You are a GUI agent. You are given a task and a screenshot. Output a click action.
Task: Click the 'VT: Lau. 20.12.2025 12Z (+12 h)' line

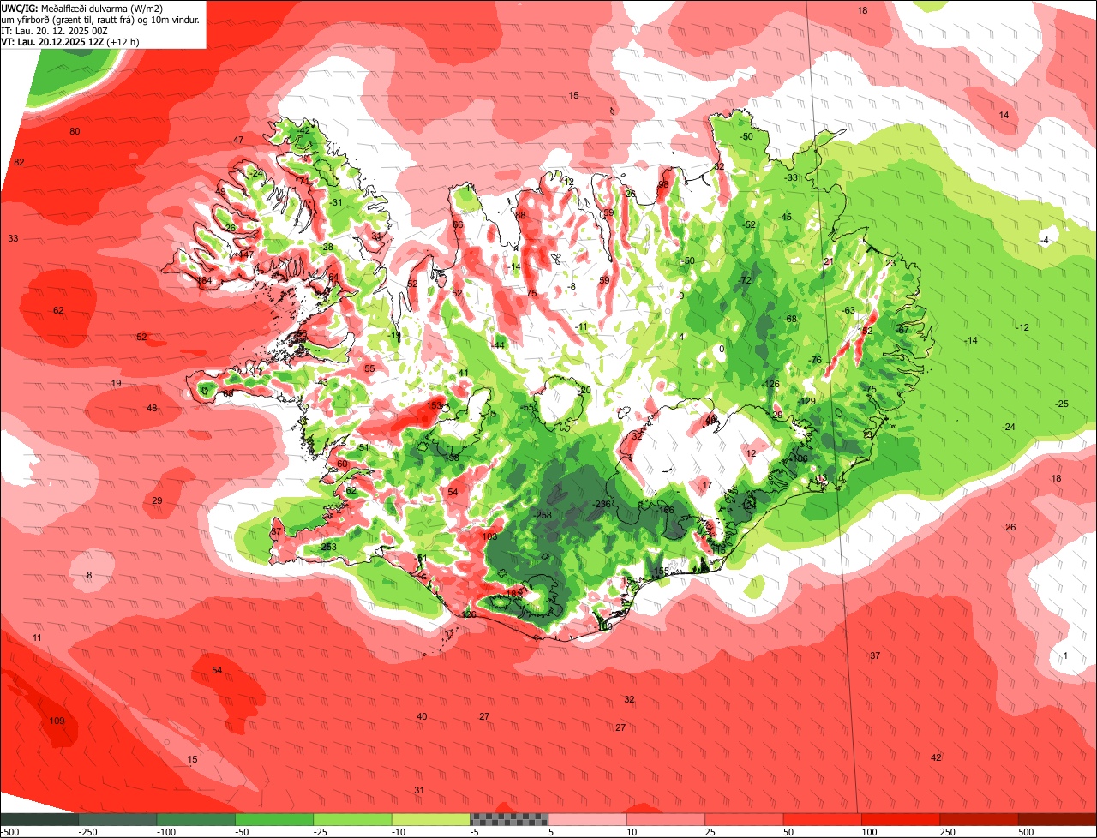pyautogui.click(x=70, y=41)
